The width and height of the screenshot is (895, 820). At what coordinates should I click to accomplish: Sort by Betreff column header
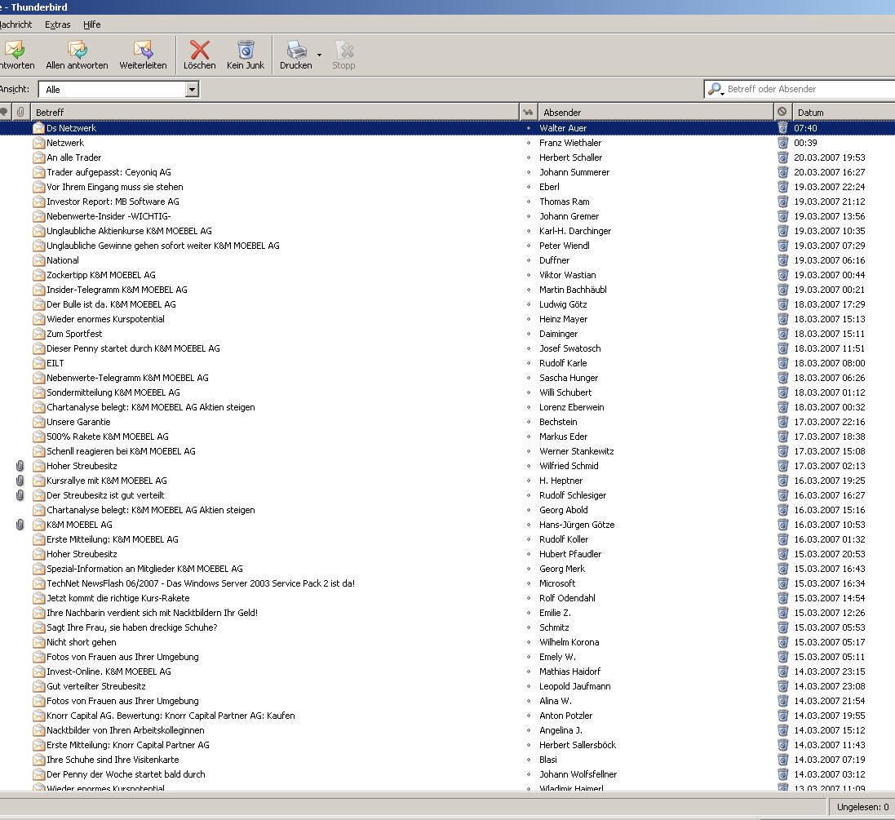pyautogui.click(x=274, y=113)
